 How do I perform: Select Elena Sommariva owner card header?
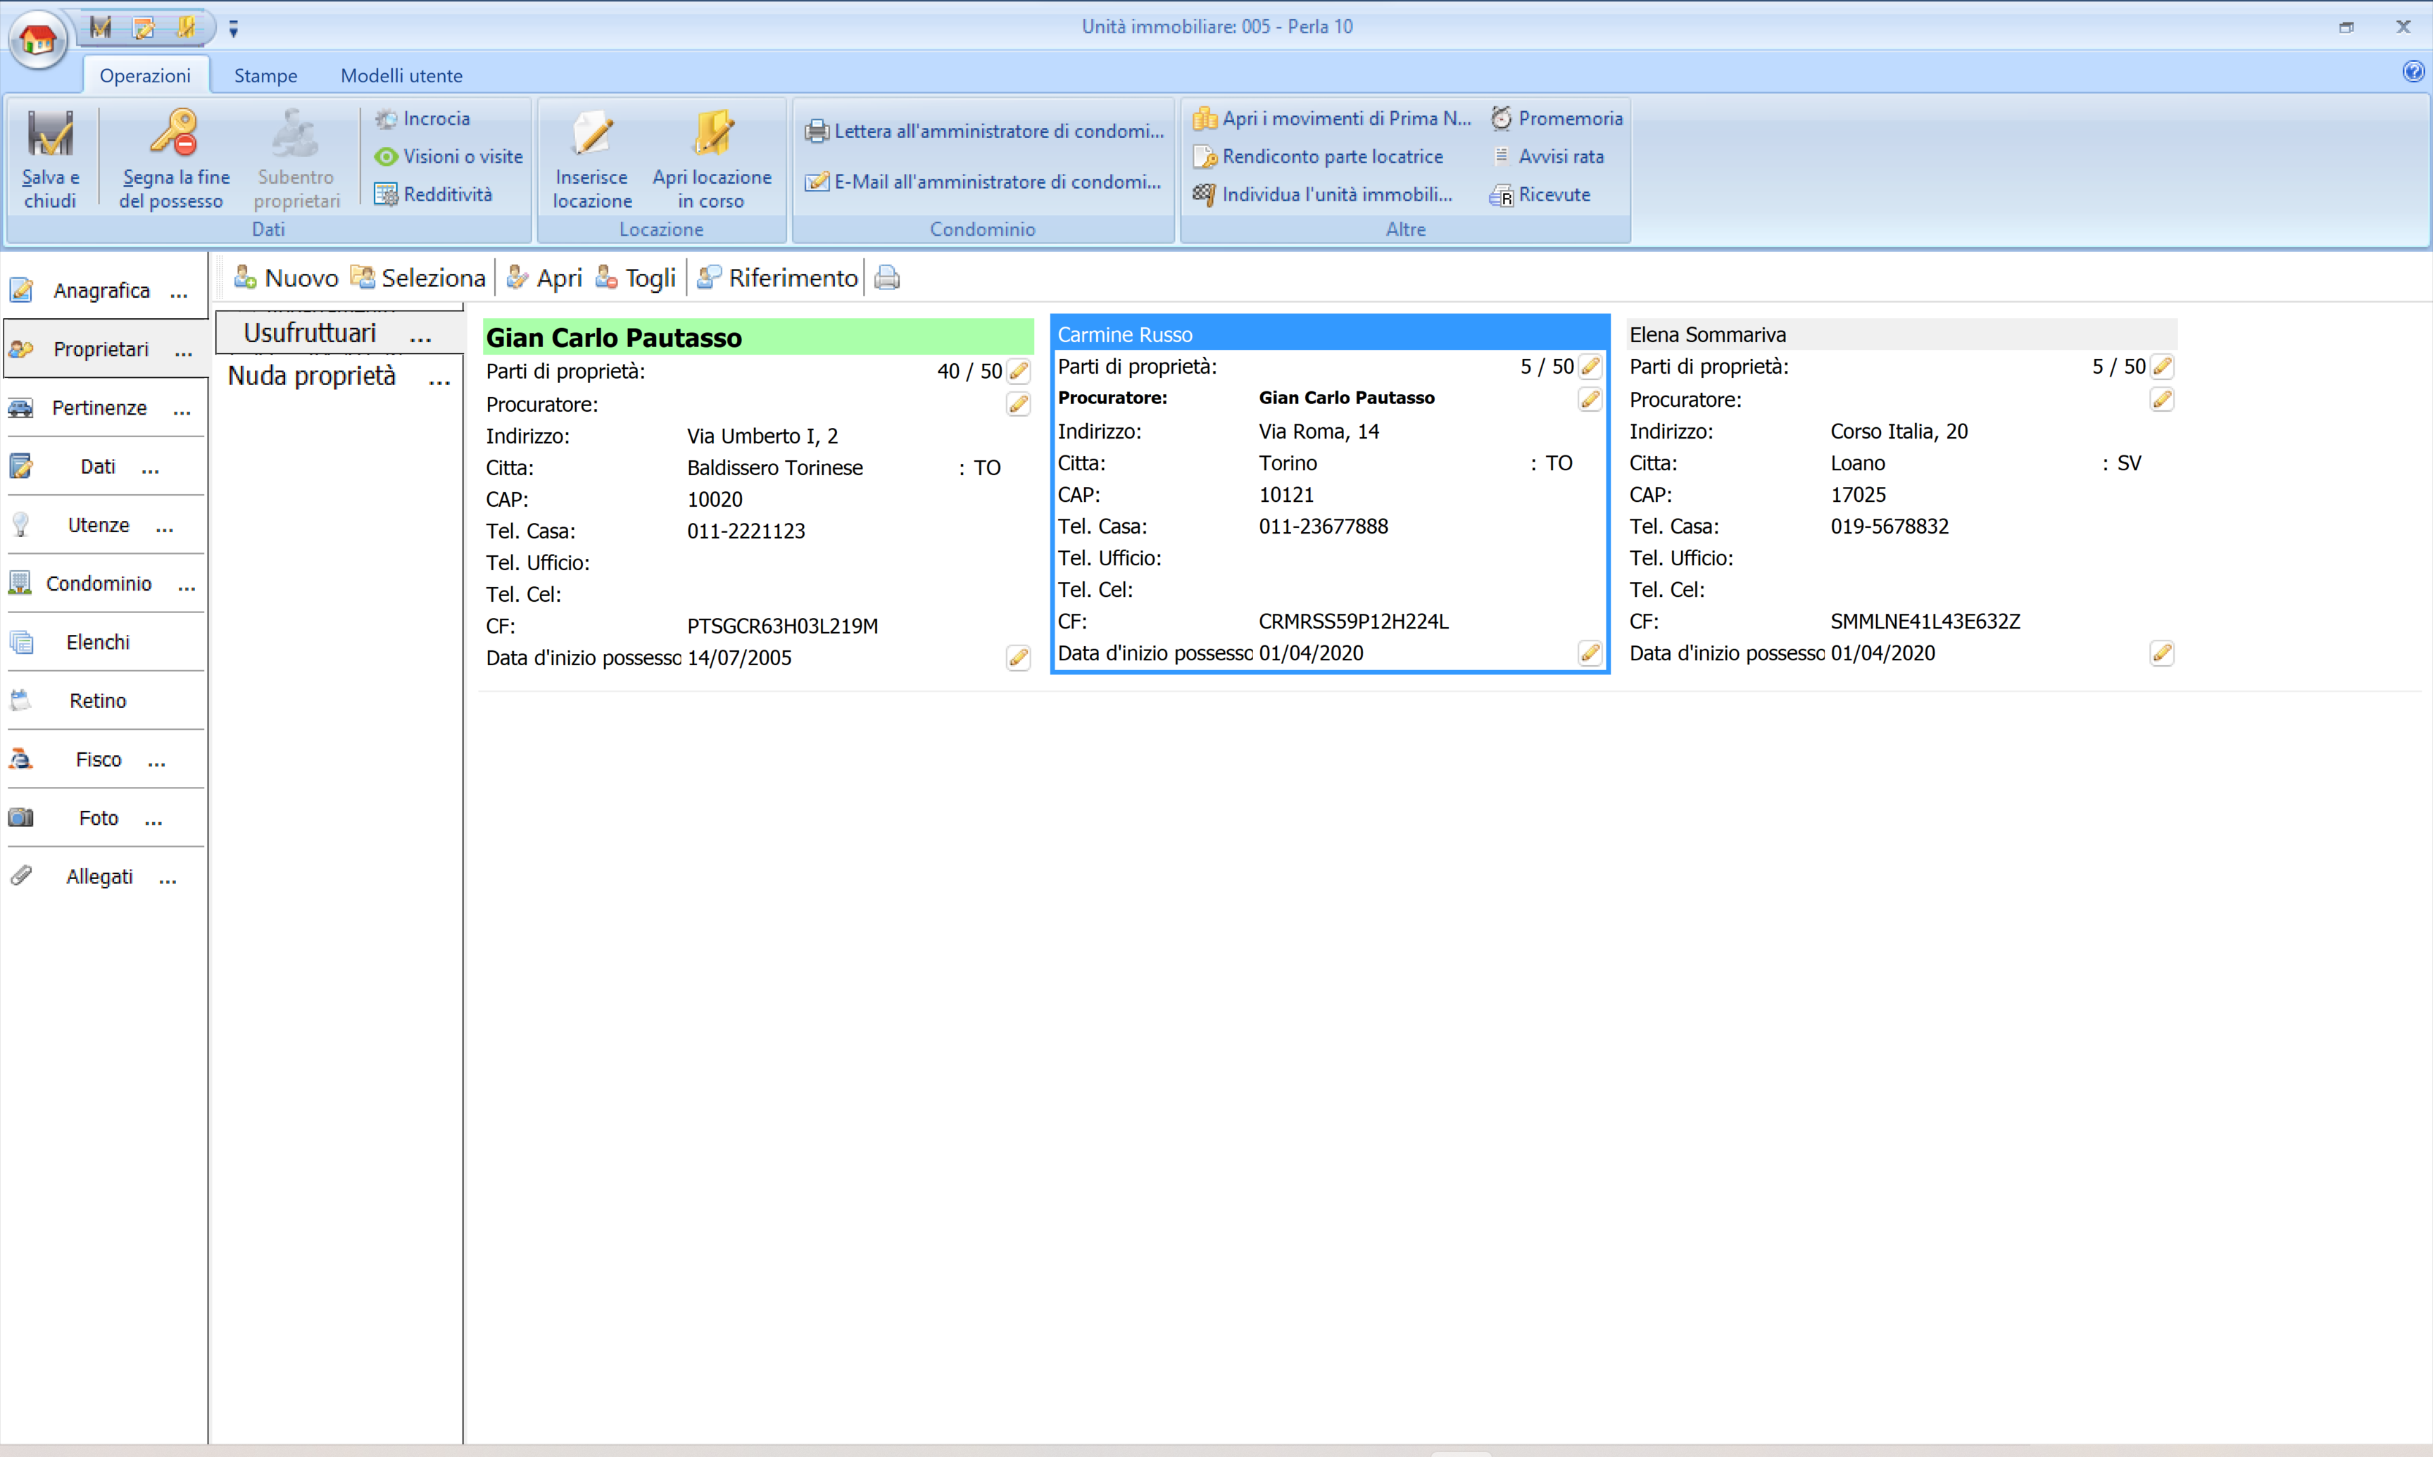pos(1901,334)
